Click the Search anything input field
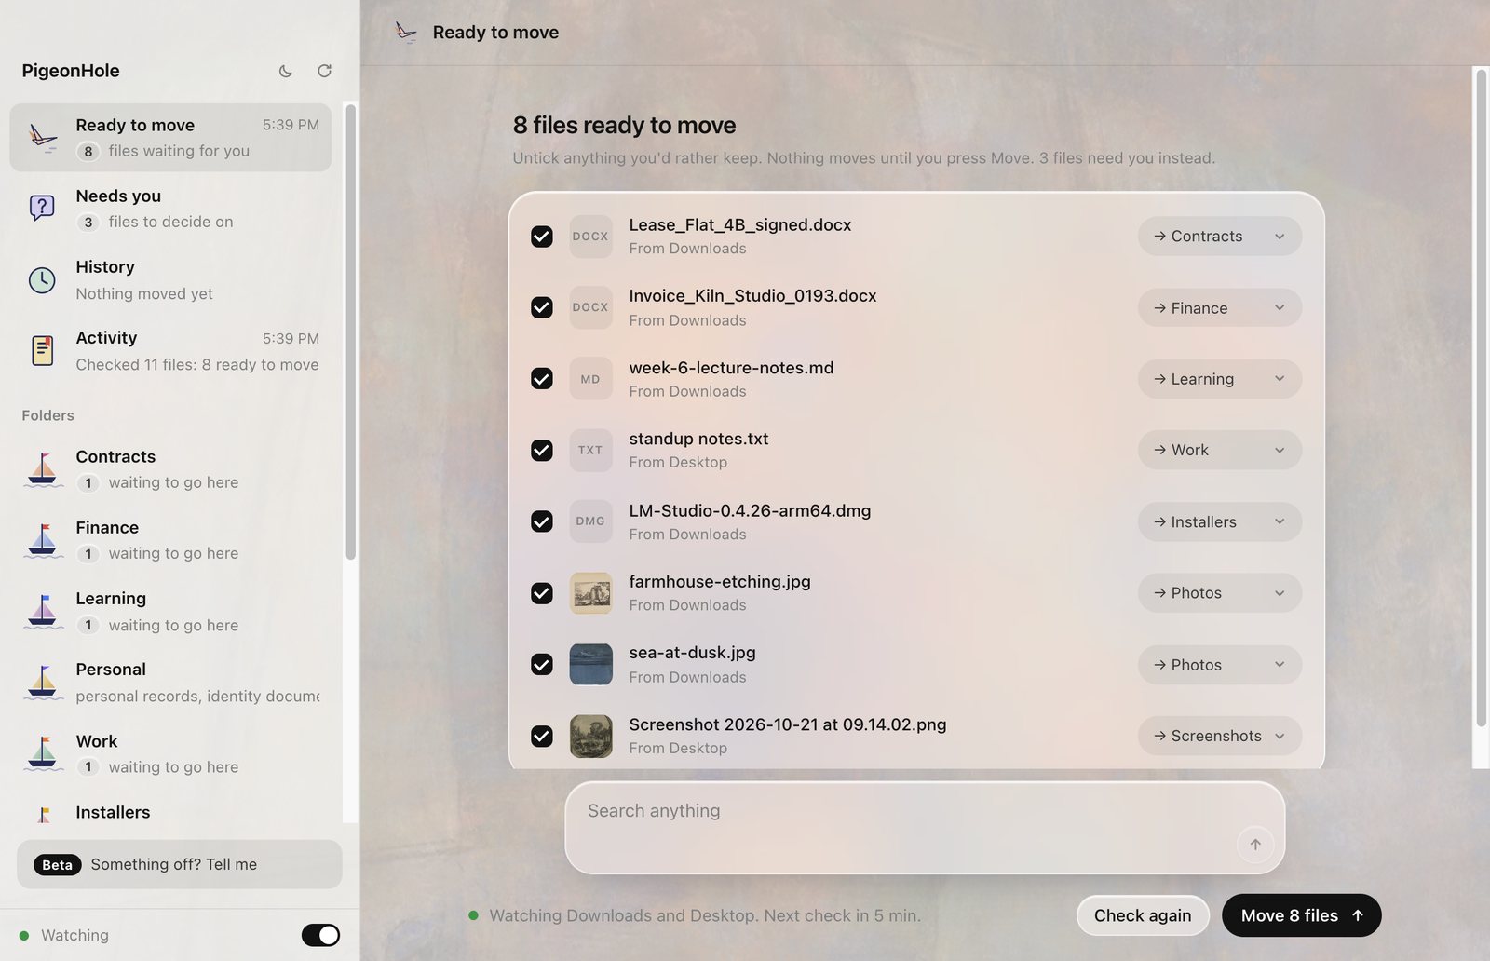 point(925,828)
